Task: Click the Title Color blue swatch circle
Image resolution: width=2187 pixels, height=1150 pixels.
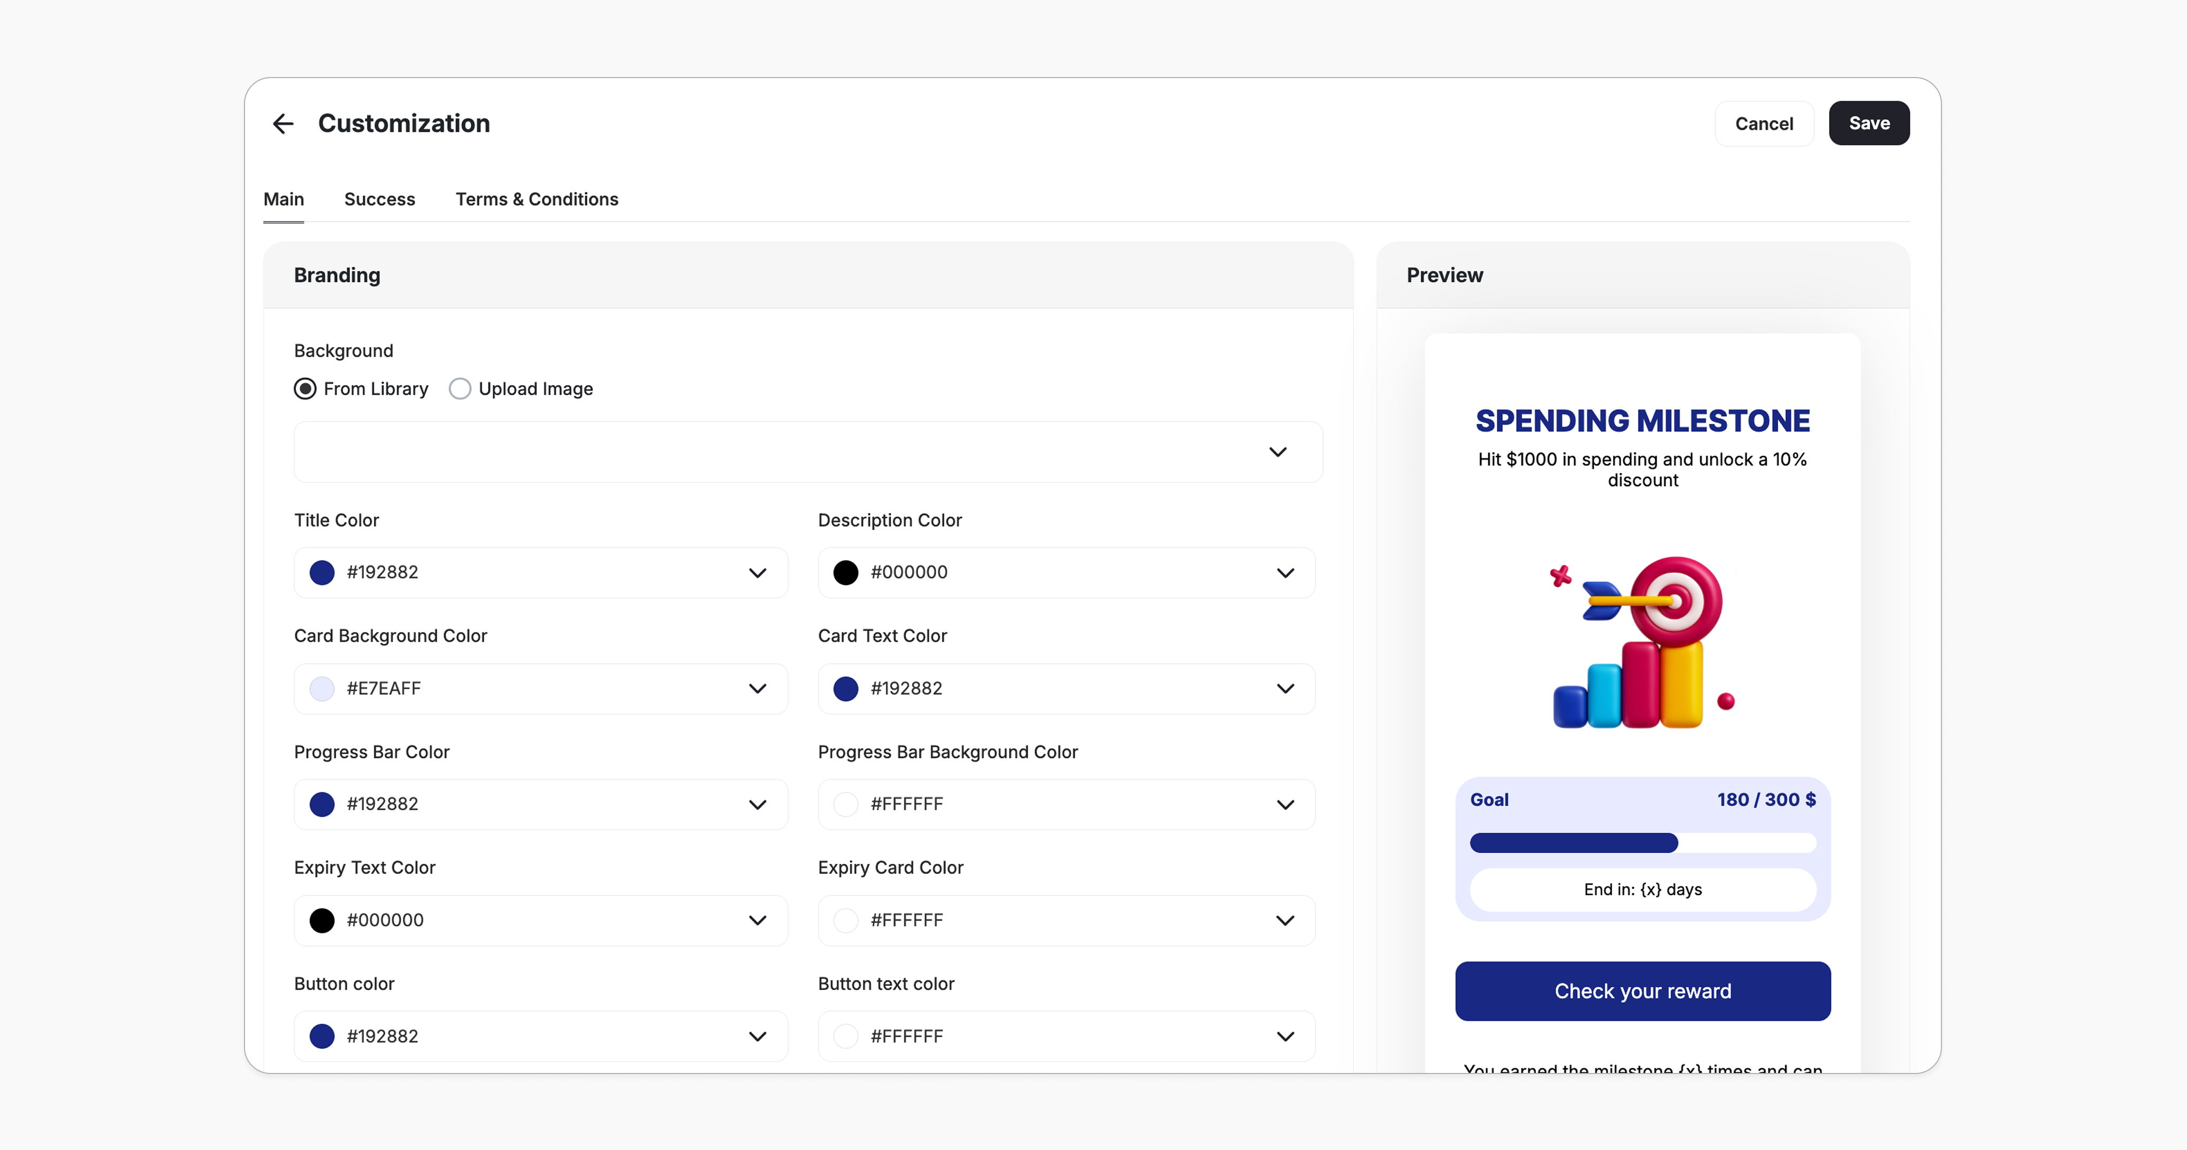Action: [322, 573]
